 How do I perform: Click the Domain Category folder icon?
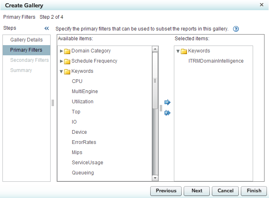[x=67, y=51]
